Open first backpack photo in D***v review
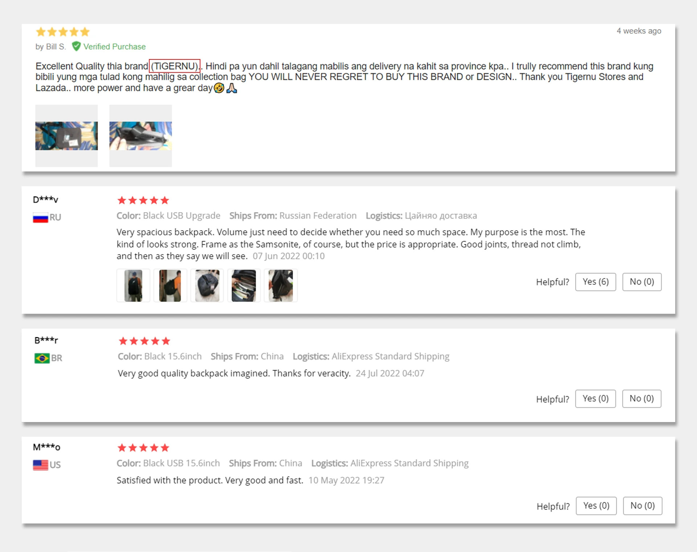Viewport: 697px width, 552px height. (133, 285)
